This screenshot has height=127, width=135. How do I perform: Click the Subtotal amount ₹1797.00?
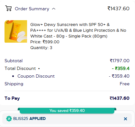120,61
